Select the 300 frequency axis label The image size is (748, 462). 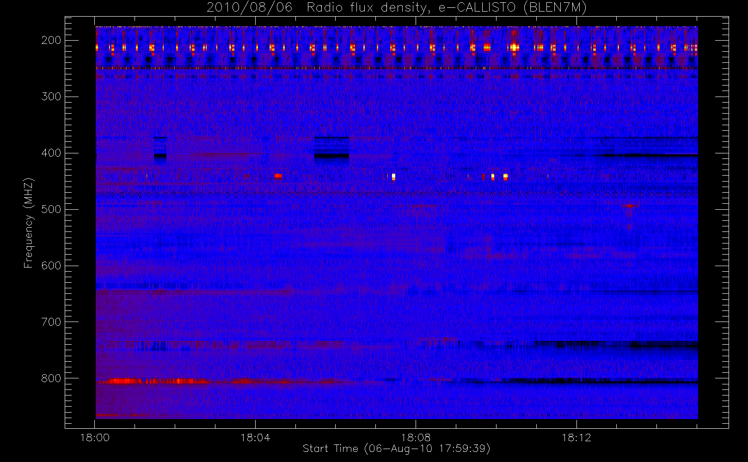pos(51,97)
